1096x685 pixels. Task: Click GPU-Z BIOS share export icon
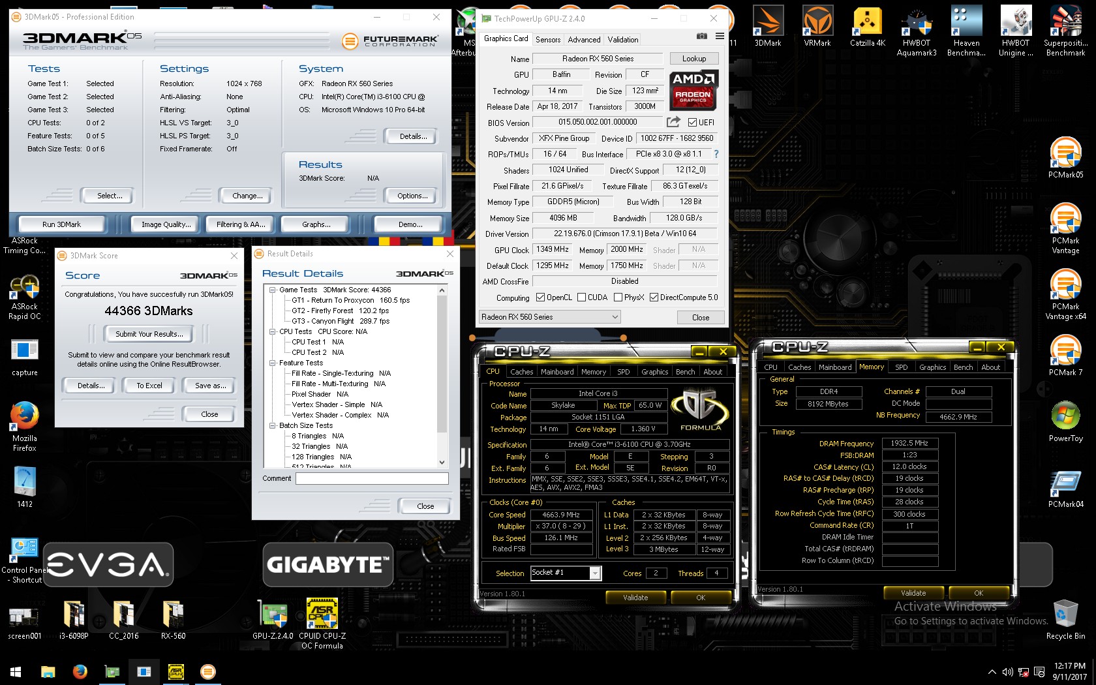click(x=673, y=122)
